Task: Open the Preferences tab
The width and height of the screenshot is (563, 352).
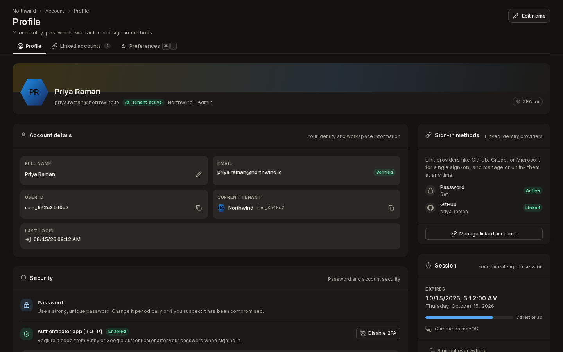Action: 149,46
